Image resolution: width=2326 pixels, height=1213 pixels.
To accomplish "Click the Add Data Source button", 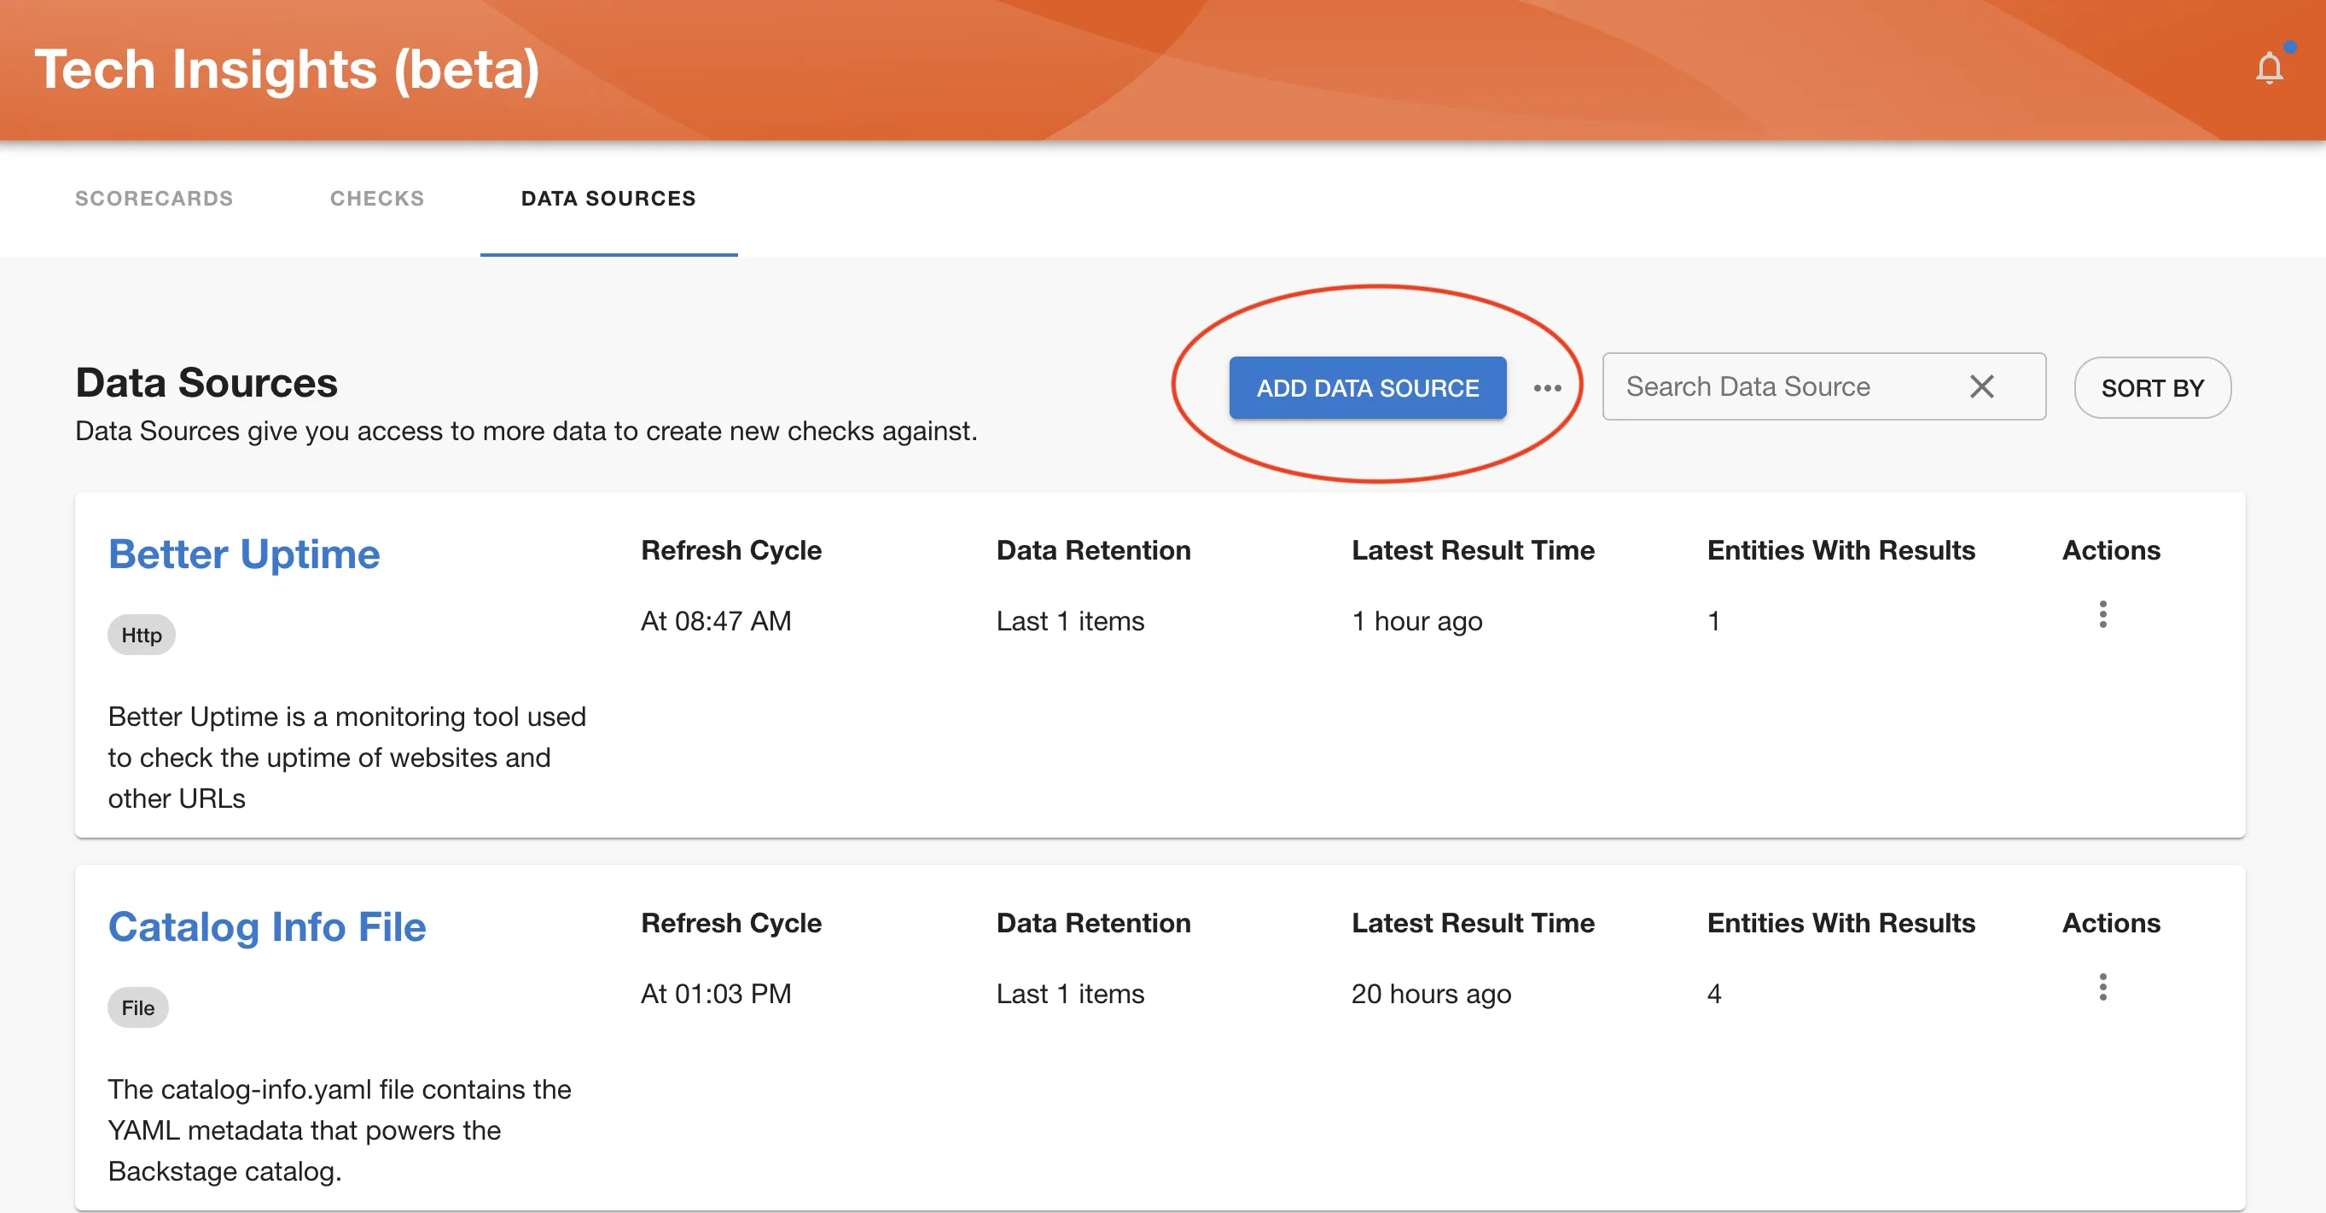I will tap(1366, 387).
